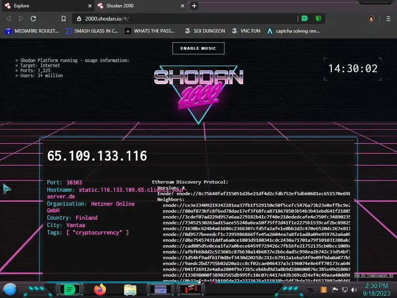Screen dimensions: 397x298
Task: Open the SEX DUNGEON bookmark
Action: click(x=205, y=31)
